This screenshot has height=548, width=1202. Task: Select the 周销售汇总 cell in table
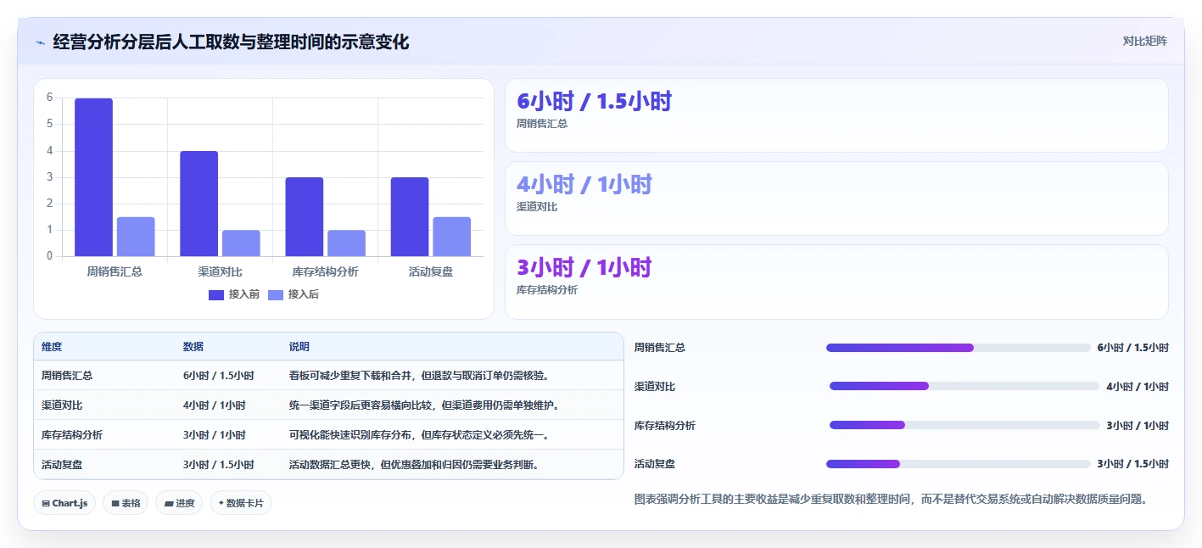(x=67, y=375)
